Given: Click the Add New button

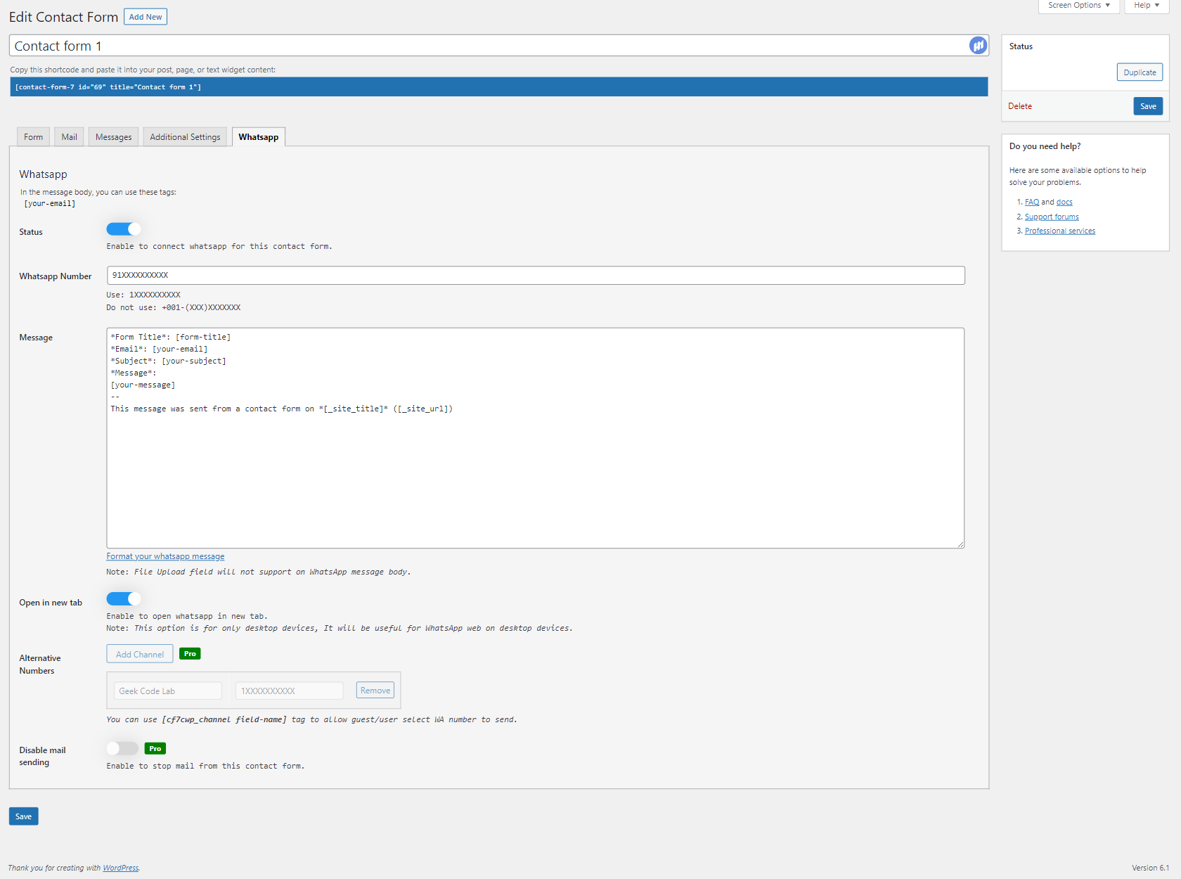Looking at the screenshot, I should point(146,17).
